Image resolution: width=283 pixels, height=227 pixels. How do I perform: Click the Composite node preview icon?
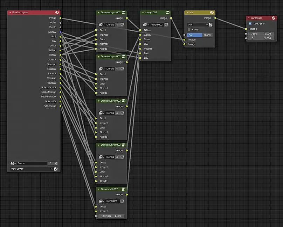[x=274, y=18]
